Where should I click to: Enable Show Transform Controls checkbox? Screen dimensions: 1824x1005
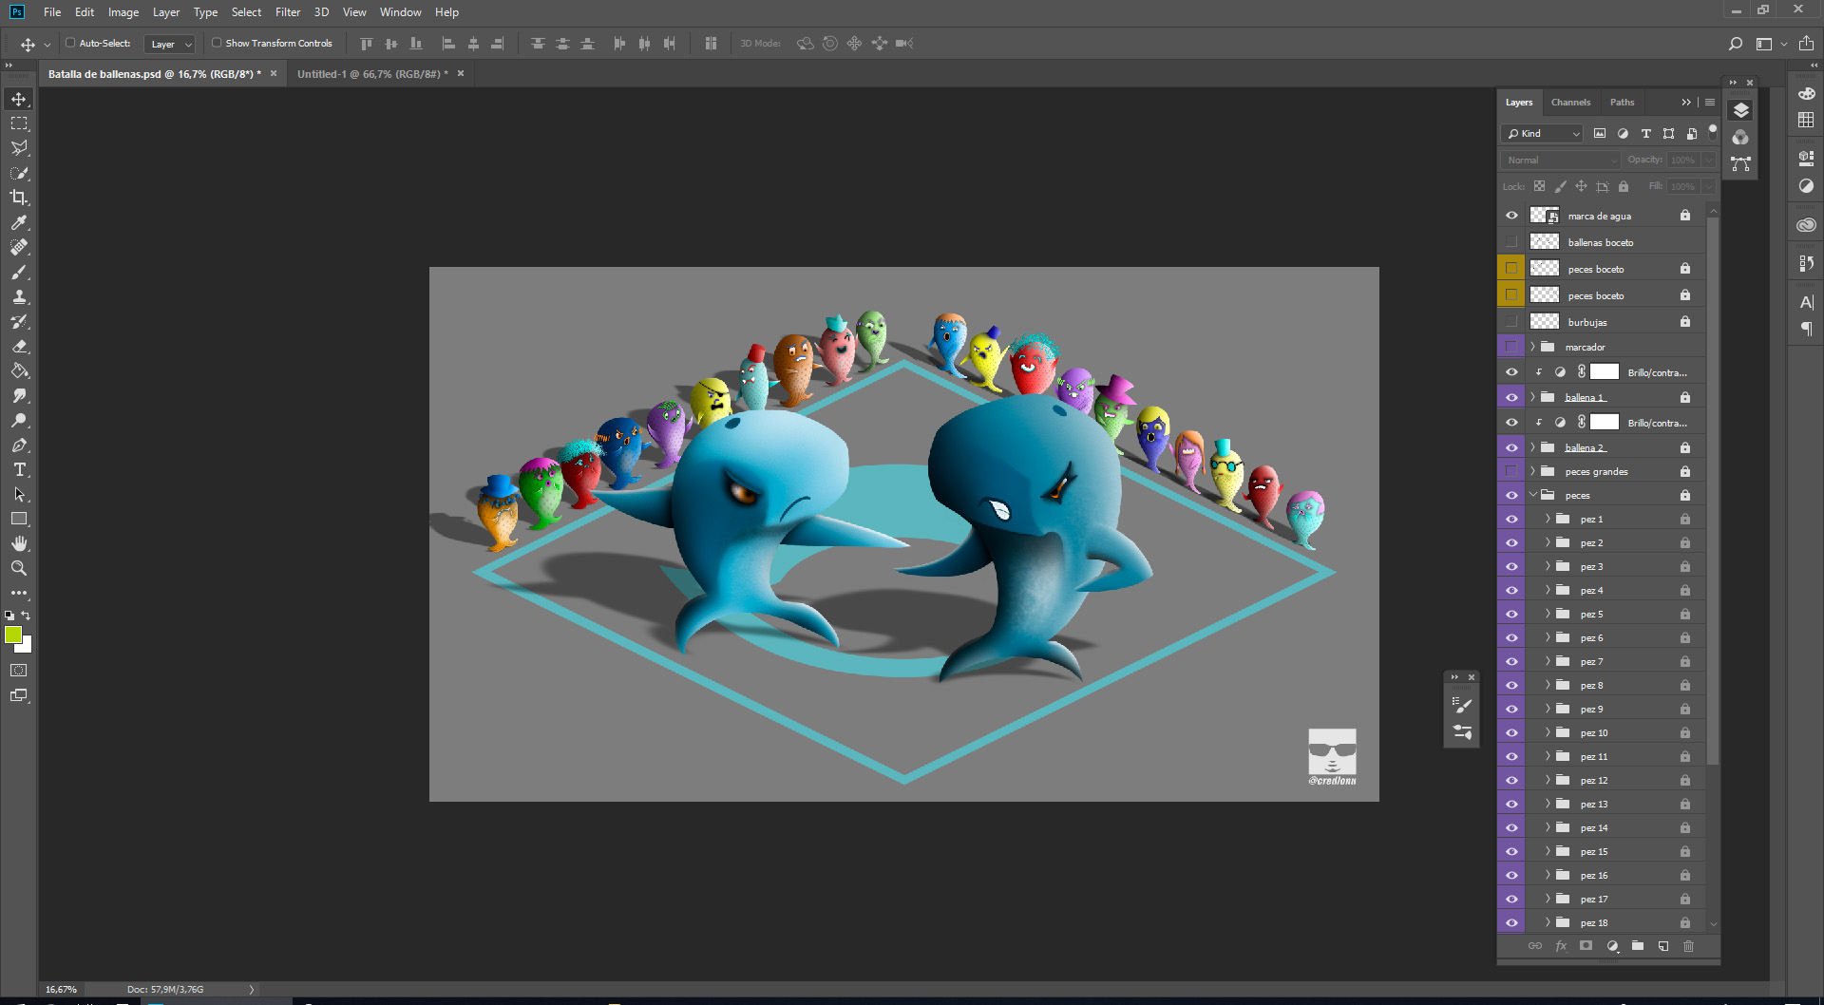217,43
